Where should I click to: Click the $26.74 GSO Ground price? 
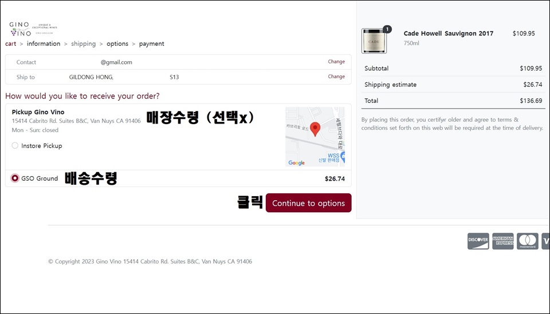click(x=335, y=179)
